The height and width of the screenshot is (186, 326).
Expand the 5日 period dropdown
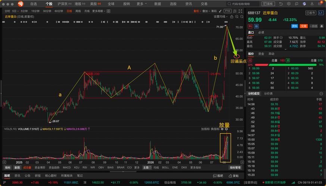(x=15, y=11)
